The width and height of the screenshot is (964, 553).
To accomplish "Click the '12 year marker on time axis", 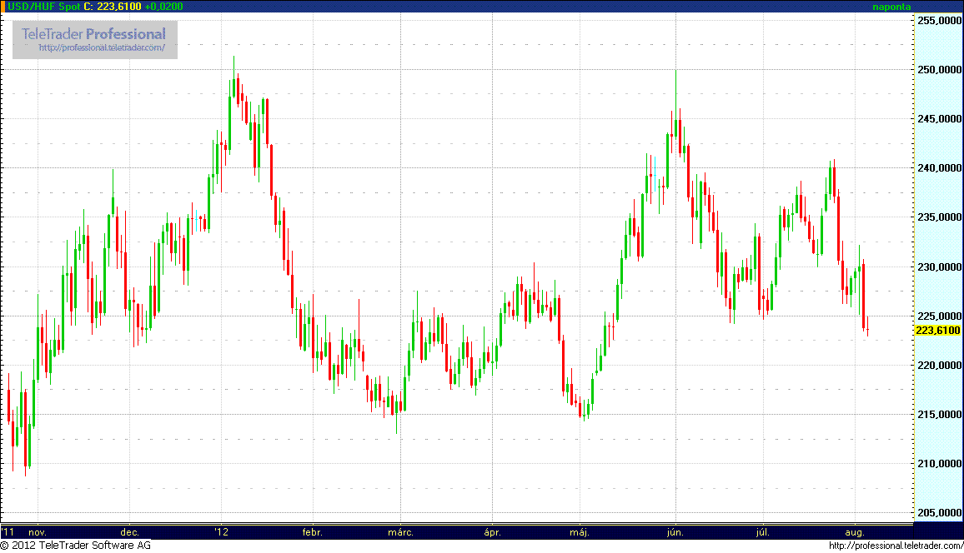I will (220, 531).
